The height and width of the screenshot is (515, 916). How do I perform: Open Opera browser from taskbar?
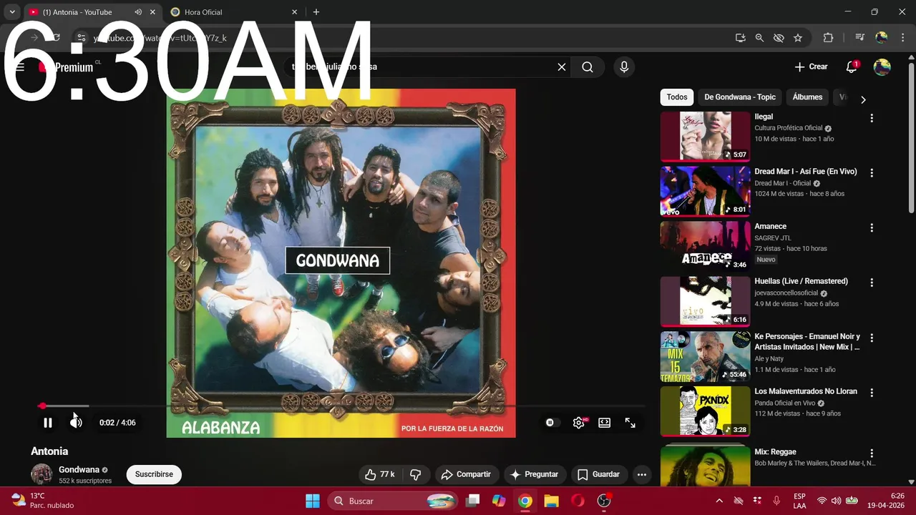click(578, 501)
